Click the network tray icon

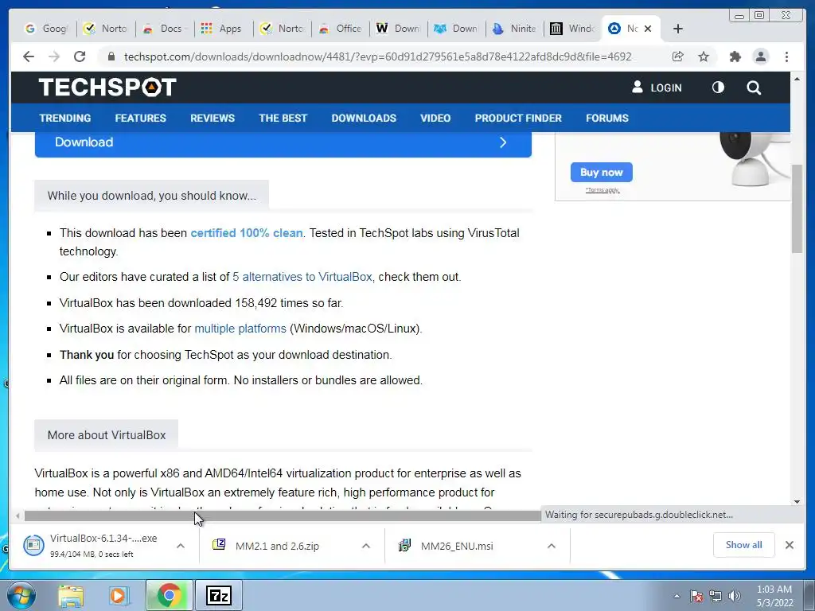point(716,596)
